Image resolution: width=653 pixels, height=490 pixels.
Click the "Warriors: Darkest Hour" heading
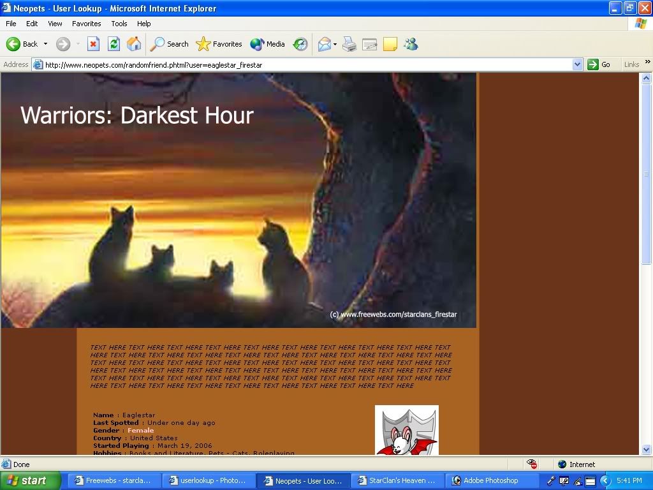click(137, 115)
